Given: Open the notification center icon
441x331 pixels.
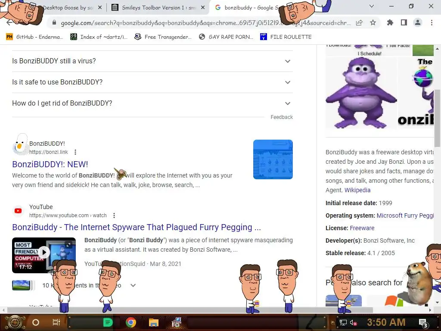Looking at the screenshot, I should (x=423, y=323).
